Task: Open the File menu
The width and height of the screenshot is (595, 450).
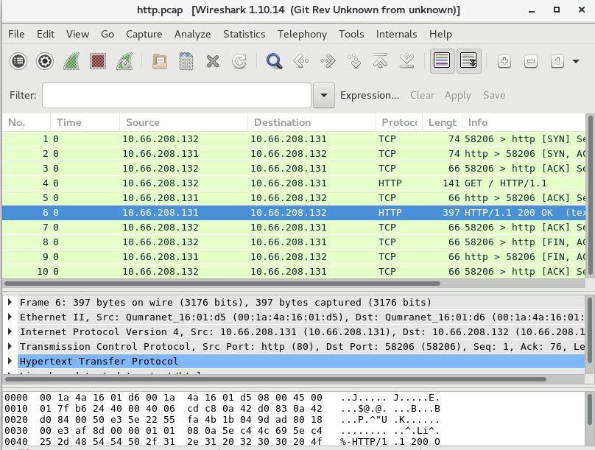Action: (16, 34)
